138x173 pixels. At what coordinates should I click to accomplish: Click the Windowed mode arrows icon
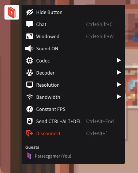pyautogui.click(x=30, y=36)
